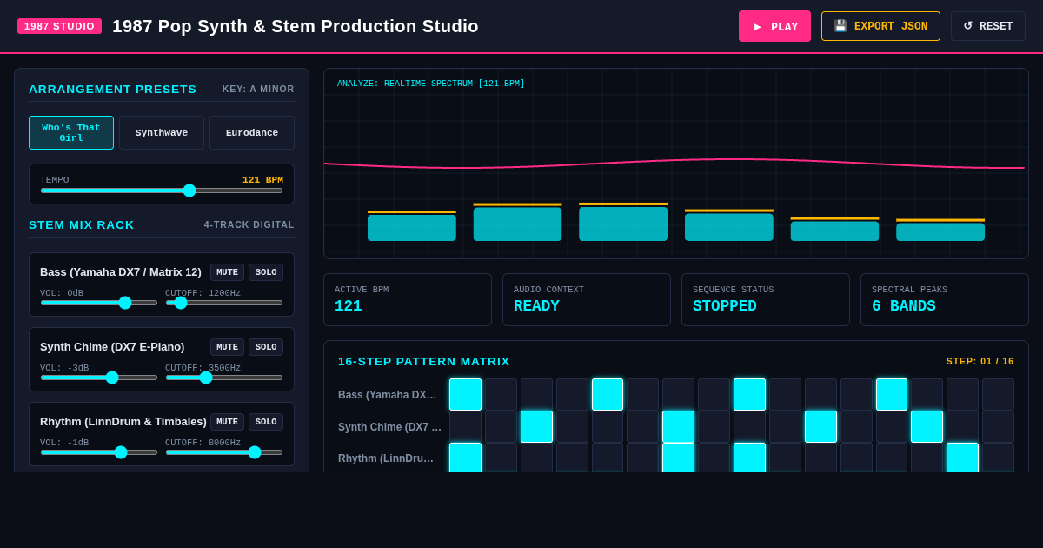Image resolution: width=1043 pixels, height=548 pixels.
Task: Enable Synth Chime row step 9
Action: point(749,426)
